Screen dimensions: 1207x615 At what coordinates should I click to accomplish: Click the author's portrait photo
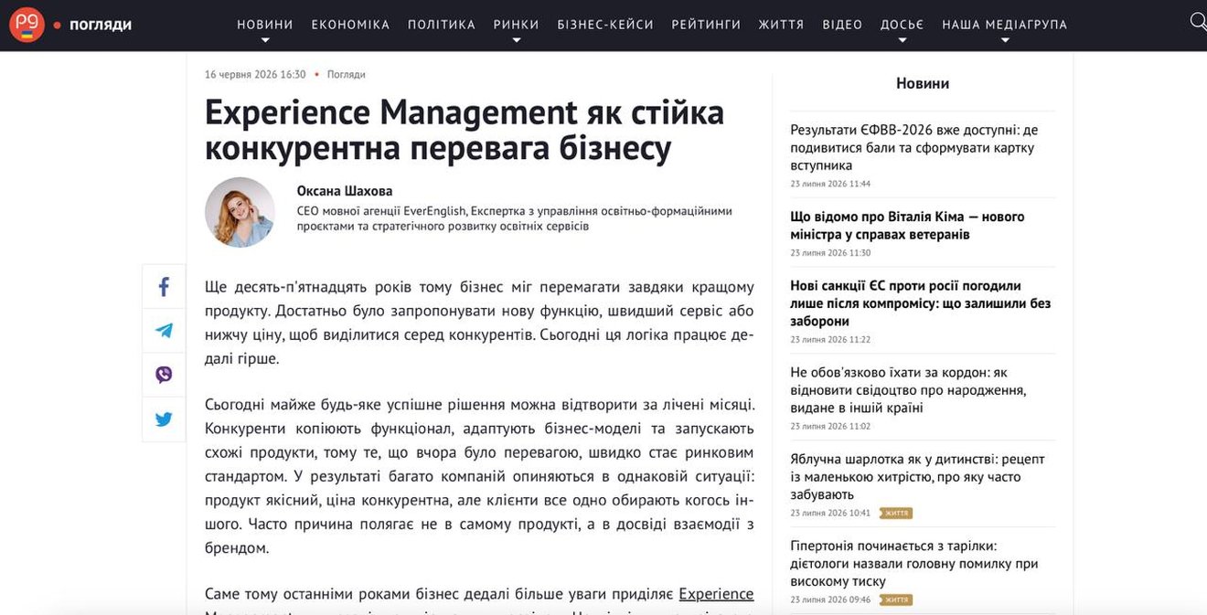click(240, 212)
